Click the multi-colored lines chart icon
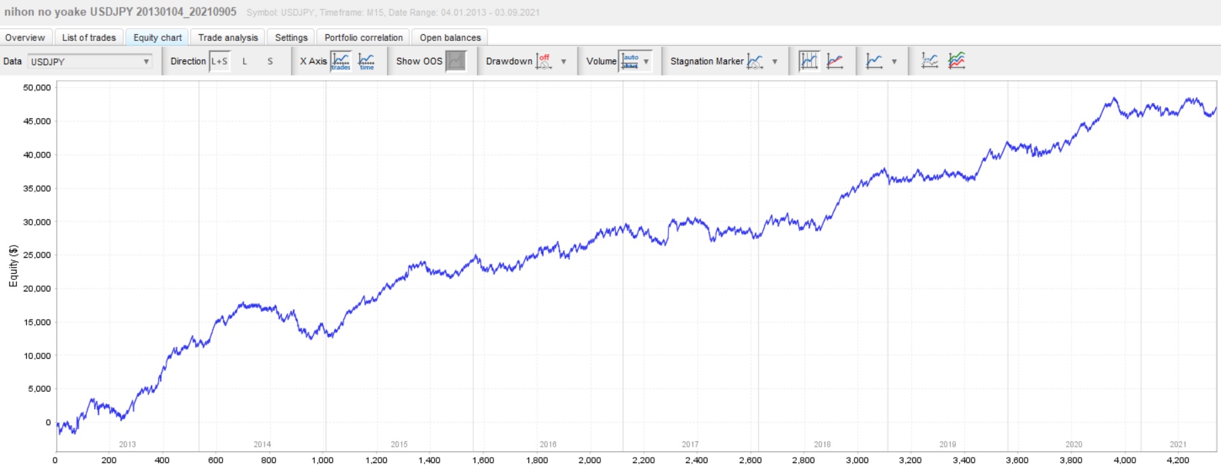This screenshot has width=1221, height=465. click(956, 61)
